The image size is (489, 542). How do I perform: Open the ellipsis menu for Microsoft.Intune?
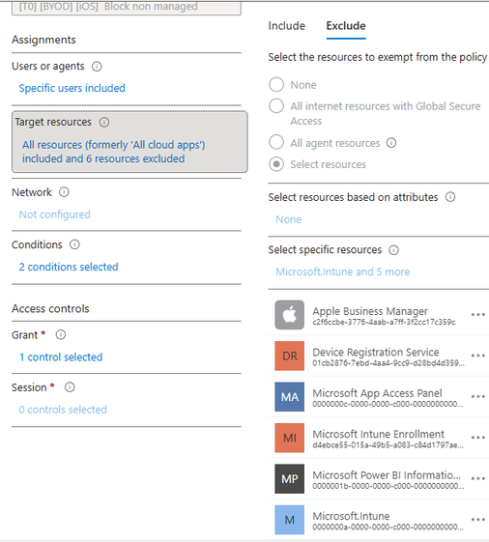[478, 520]
